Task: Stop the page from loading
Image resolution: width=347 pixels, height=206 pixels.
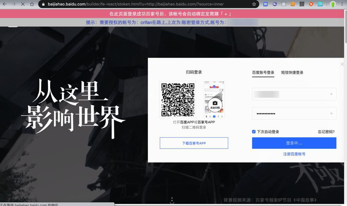Action: point(23,4)
